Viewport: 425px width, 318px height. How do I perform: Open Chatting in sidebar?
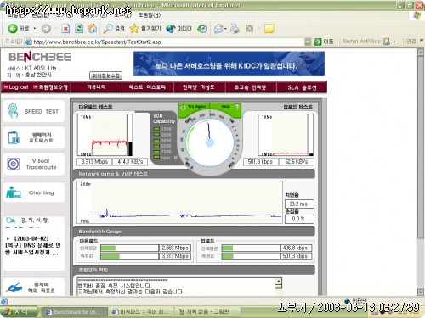34,192
